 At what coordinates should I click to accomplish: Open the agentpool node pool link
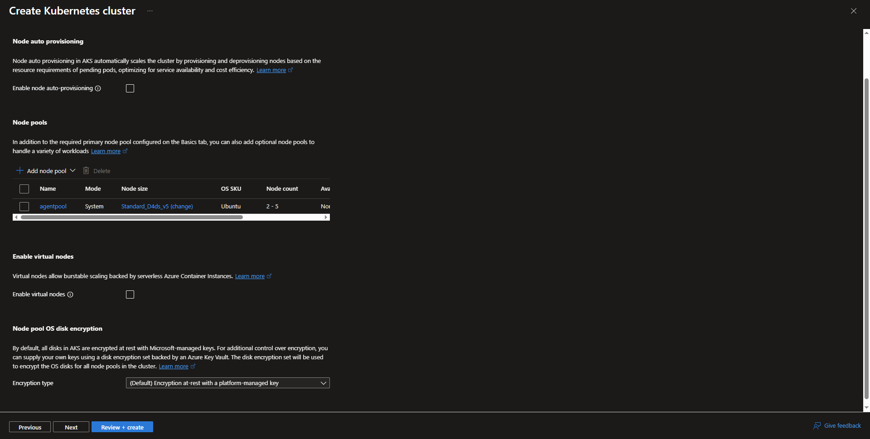click(x=53, y=207)
